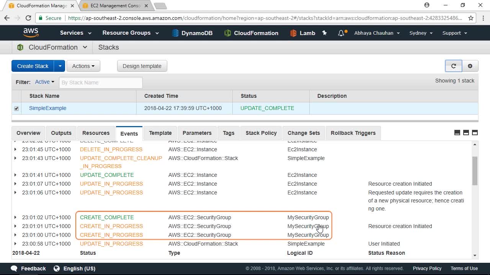This screenshot has height=275, width=490.
Task: Expand the 23:01:06 event row
Action: tap(15, 192)
